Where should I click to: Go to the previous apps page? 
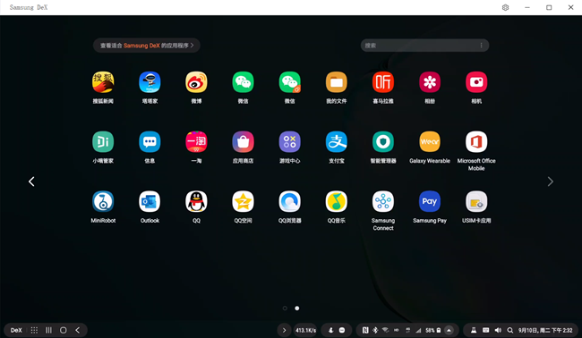31,182
